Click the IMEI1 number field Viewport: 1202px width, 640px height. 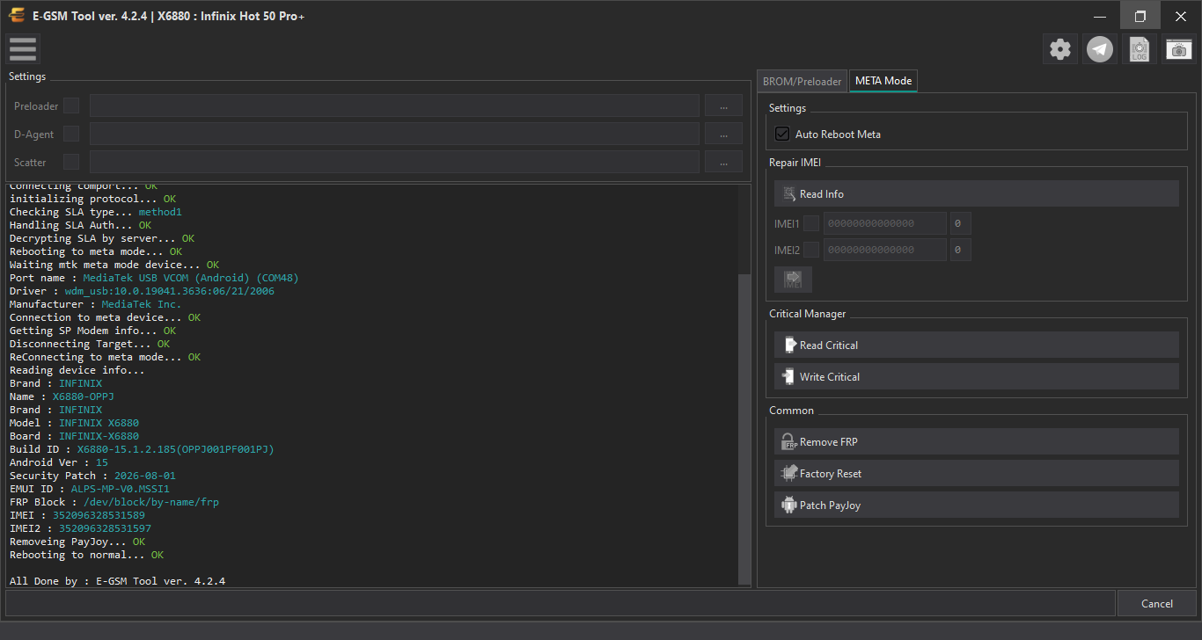pyautogui.click(x=885, y=223)
